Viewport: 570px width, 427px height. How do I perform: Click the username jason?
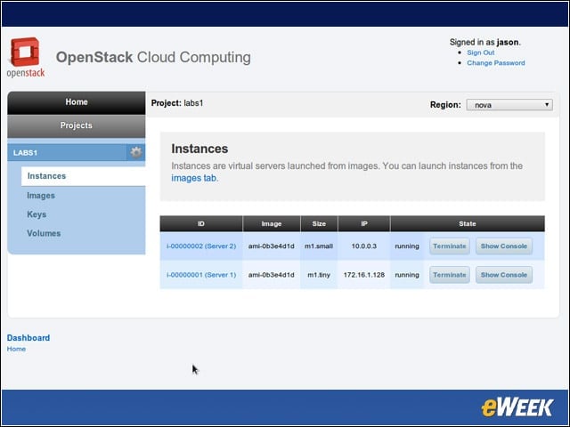[508, 42]
